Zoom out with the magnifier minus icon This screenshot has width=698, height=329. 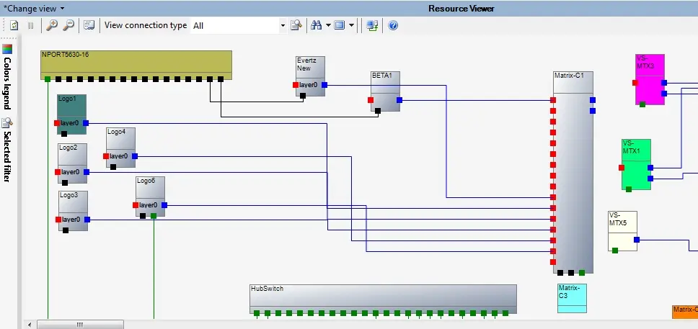pyautogui.click(x=69, y=25)
